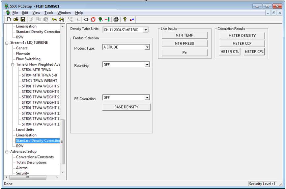
Task: Collapse the Advanced Setup tree node
Action: tap(7, 152)
